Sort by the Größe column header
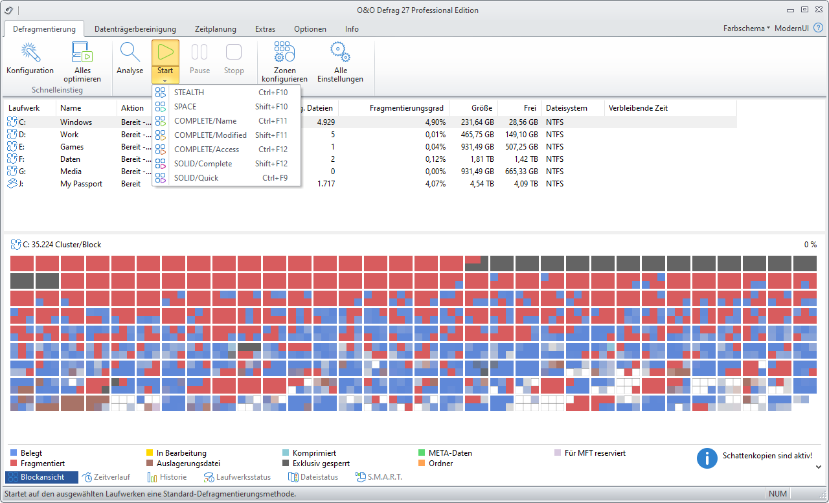Screen dimensions: 829x503 click(473, 108)
